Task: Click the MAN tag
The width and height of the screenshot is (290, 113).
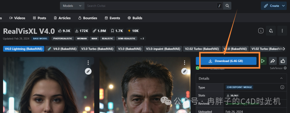Action: point(94,38)
